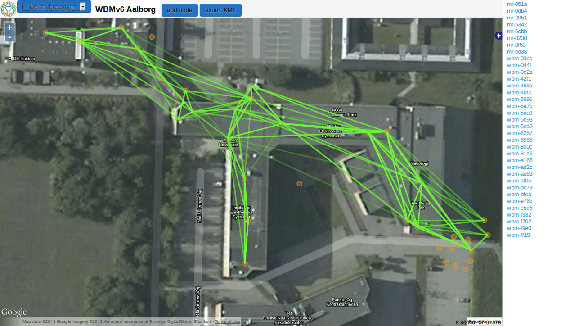Click the isolated orange node marker mid-map
Image resolution: width=579 pixels, height=326 pixels.
tap(299, 184)
